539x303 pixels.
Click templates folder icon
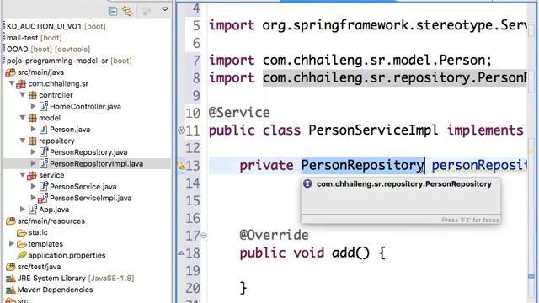[22, 244]
